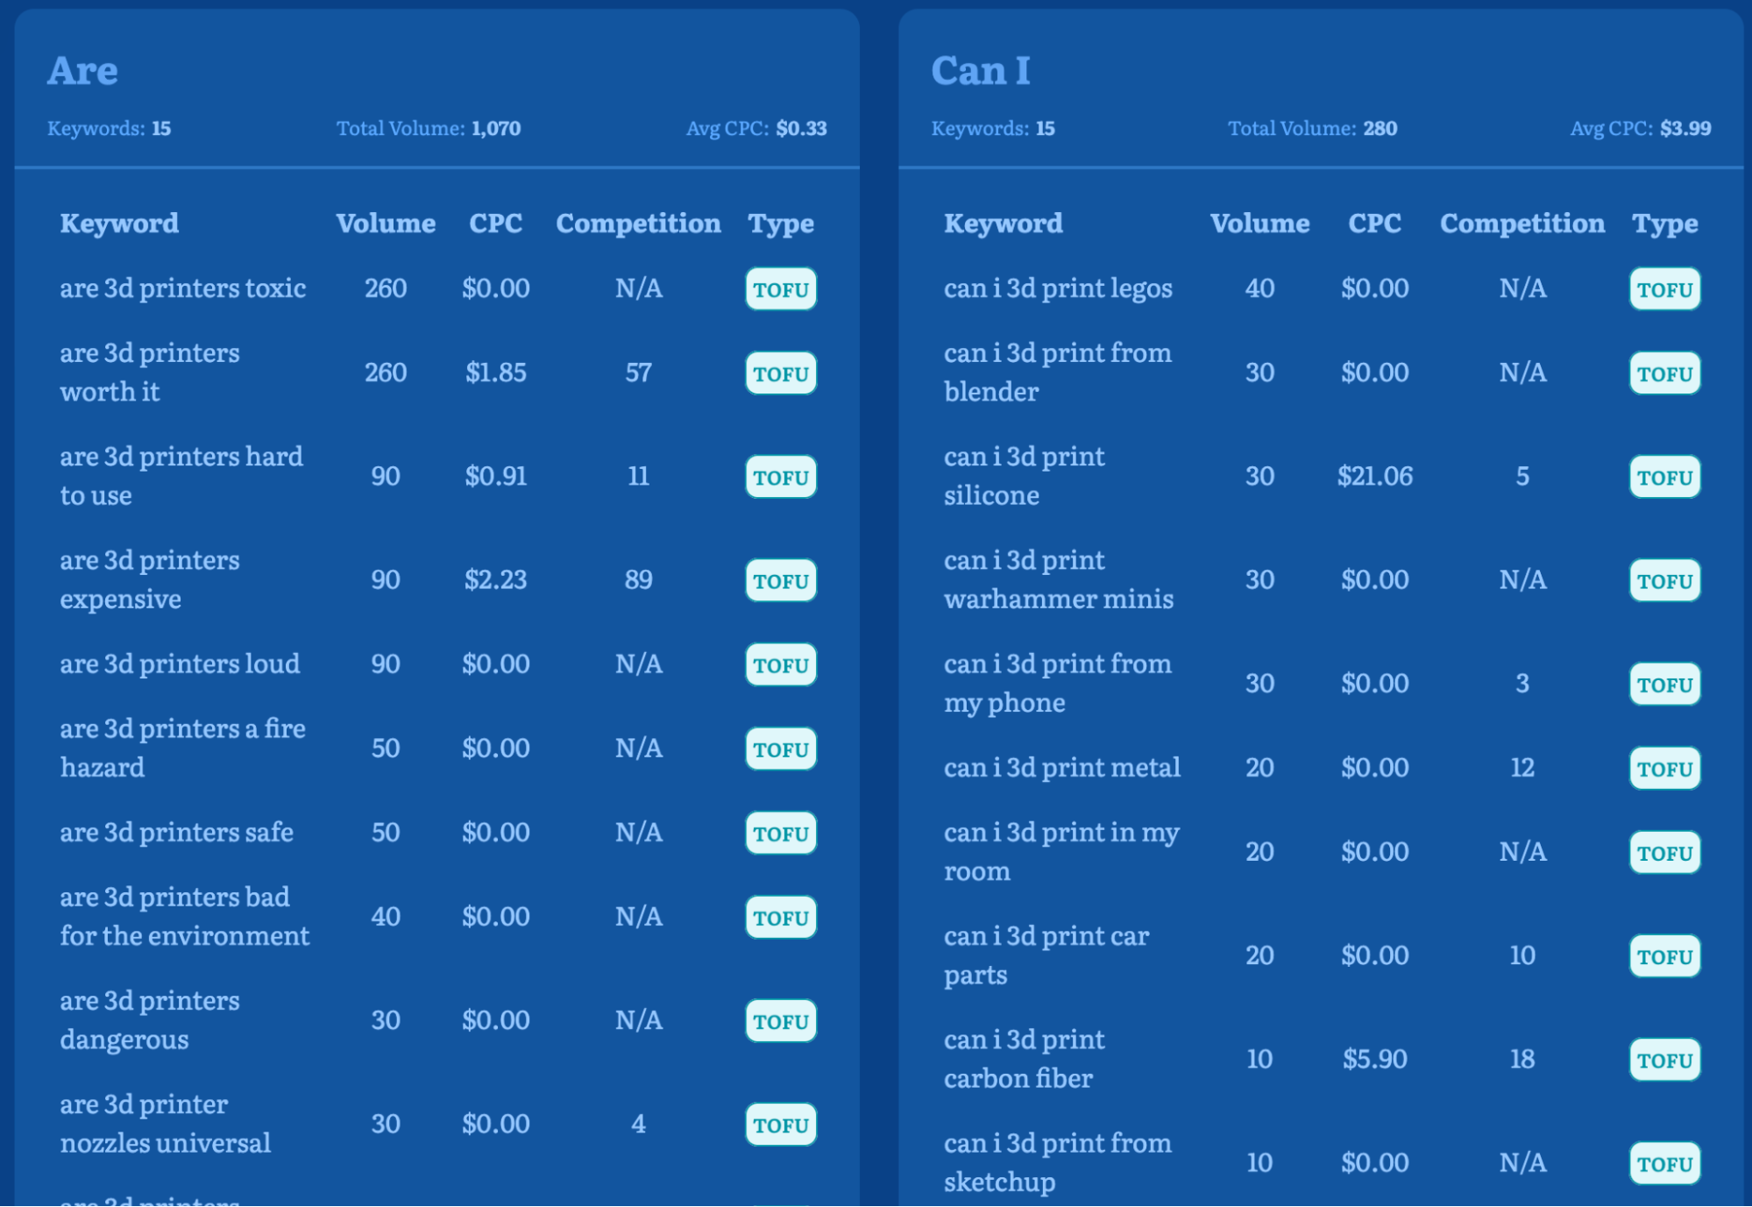The width and height of the screenshot is (1752, 1207).
Task: Click TOFU badge for "are 3d printer nozzles universal"
Action: [781, 1124]
